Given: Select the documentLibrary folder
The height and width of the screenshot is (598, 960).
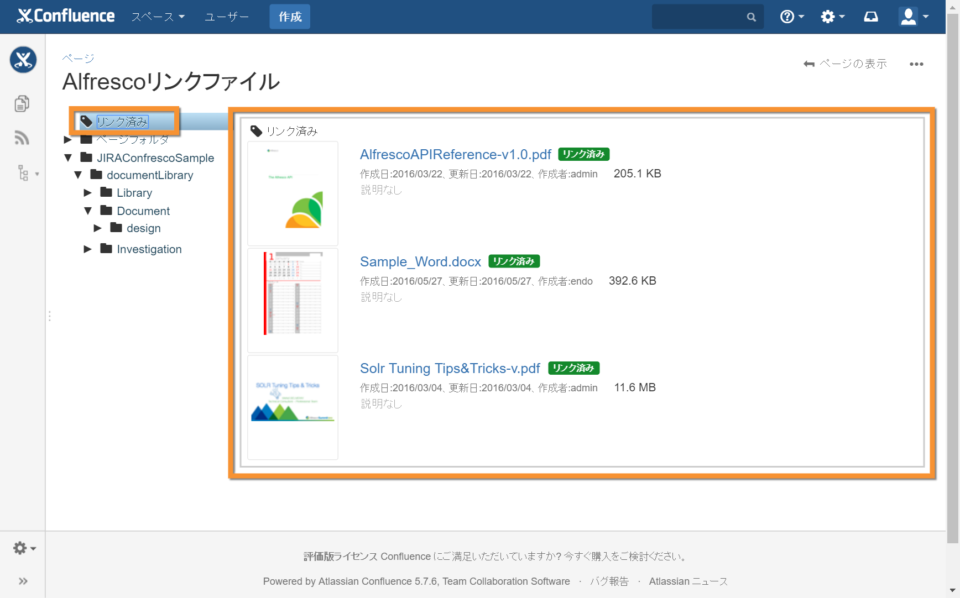Looking at the screenshot, I should [x=150, y=175].
